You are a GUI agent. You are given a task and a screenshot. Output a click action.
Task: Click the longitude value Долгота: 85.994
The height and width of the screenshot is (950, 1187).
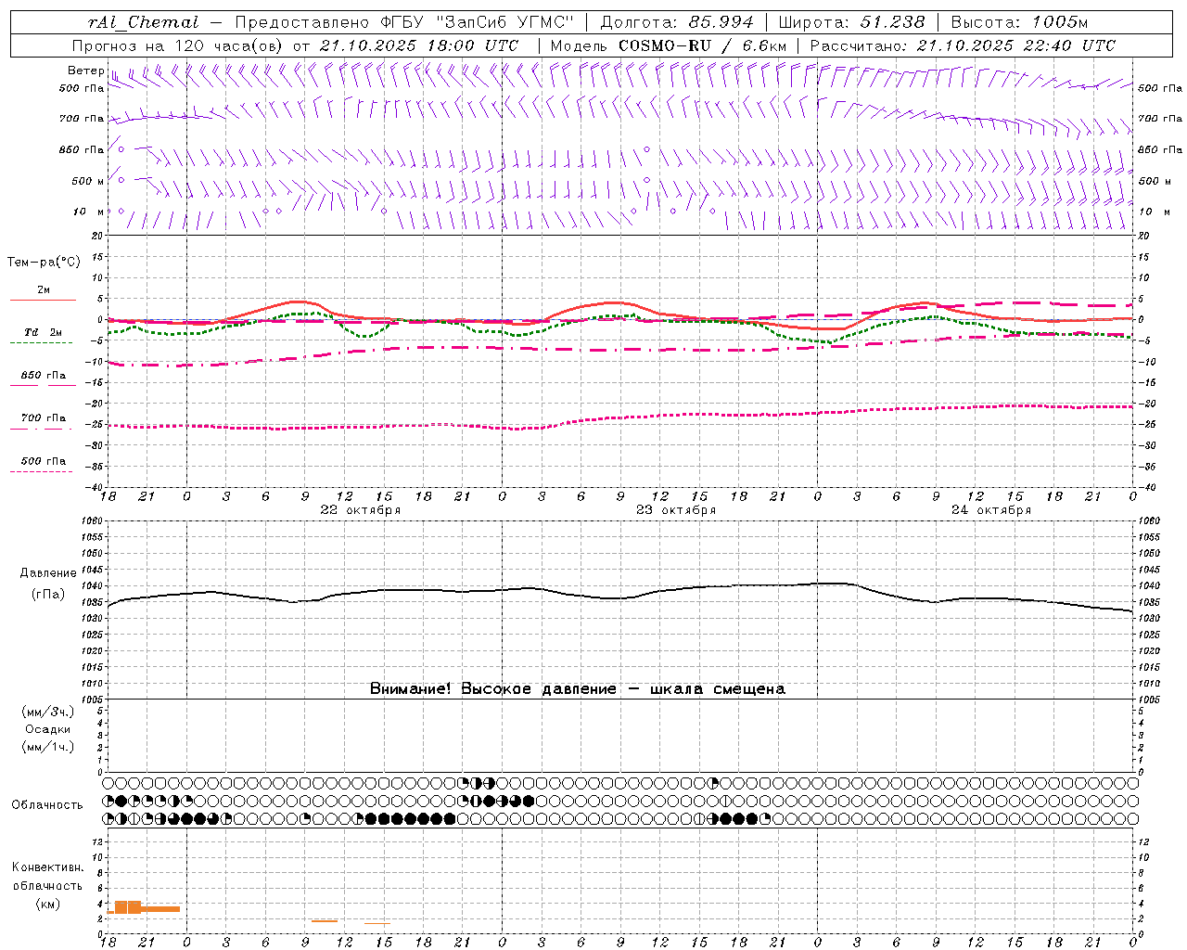click(678, 22)
